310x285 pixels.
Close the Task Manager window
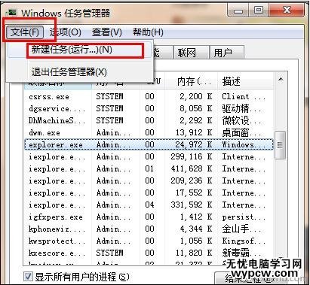[287, 11]
